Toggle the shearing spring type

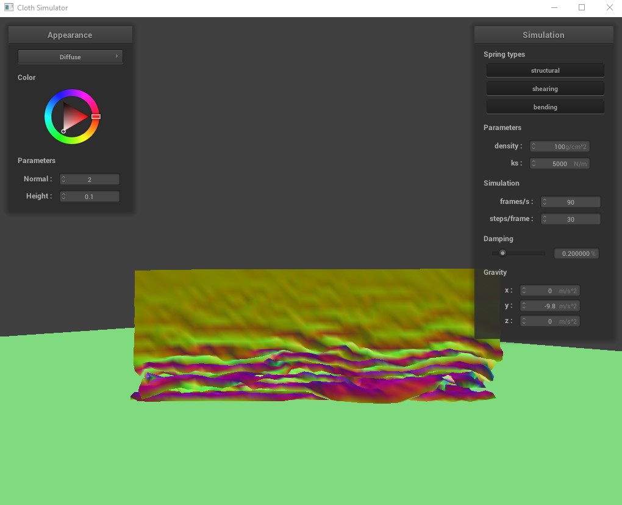[x=545, y=89]
